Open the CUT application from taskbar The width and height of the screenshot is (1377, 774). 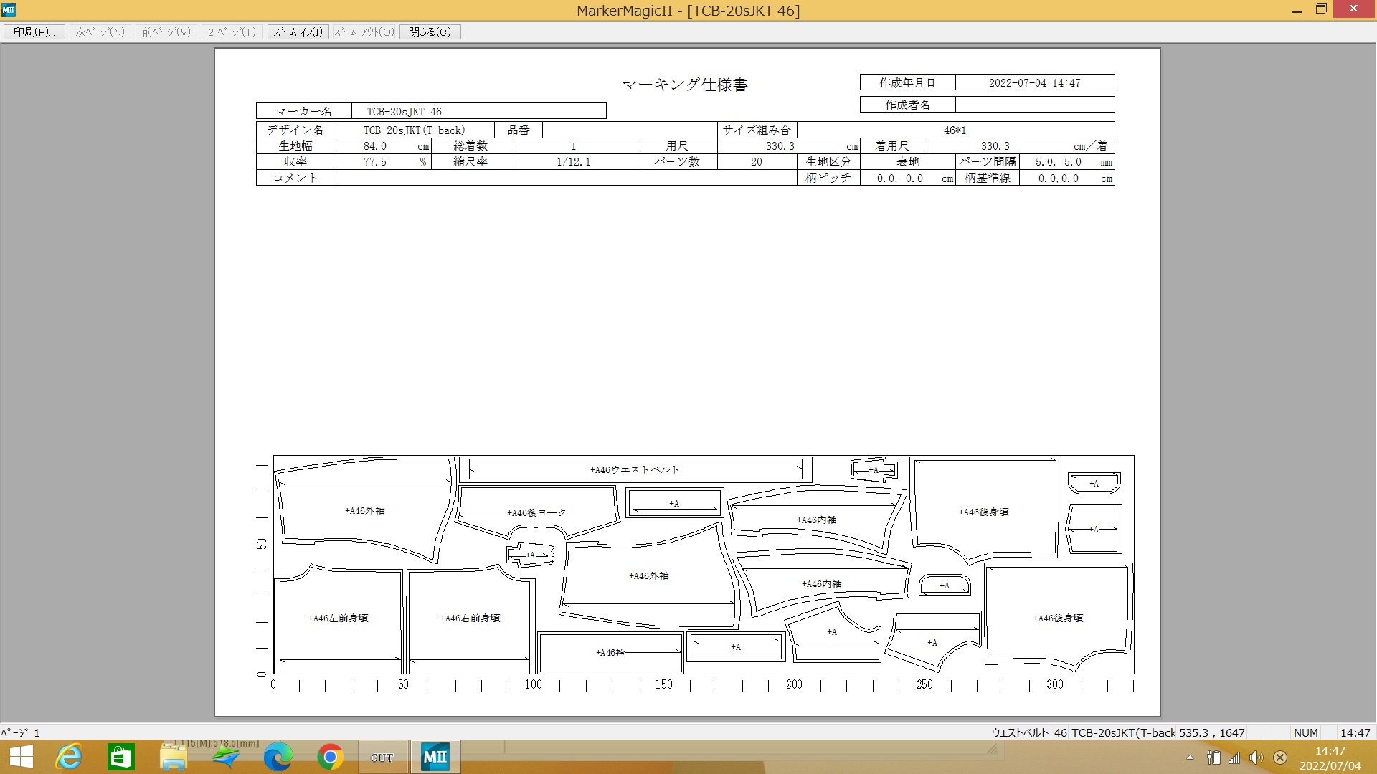click(382, 757)
